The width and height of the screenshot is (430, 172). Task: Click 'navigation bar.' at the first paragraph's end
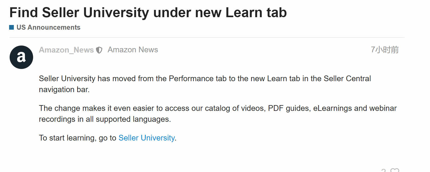click(64, 90)
